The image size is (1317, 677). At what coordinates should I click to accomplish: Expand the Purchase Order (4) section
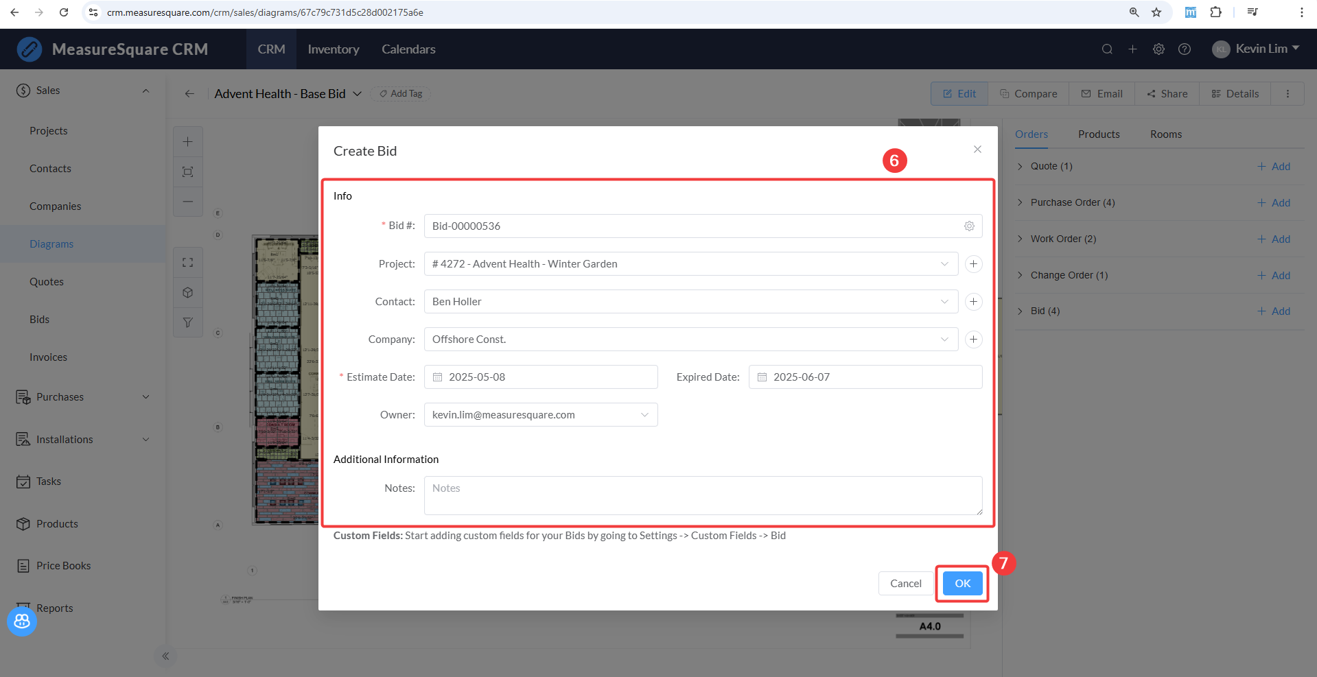pos(1020,202)
